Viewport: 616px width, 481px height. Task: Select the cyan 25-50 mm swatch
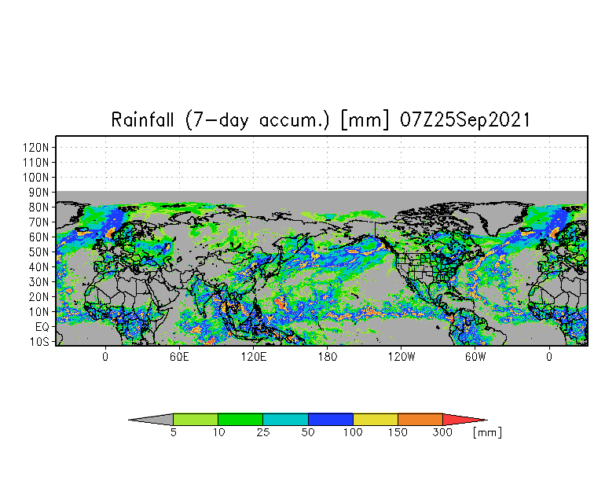coord(285,420)
